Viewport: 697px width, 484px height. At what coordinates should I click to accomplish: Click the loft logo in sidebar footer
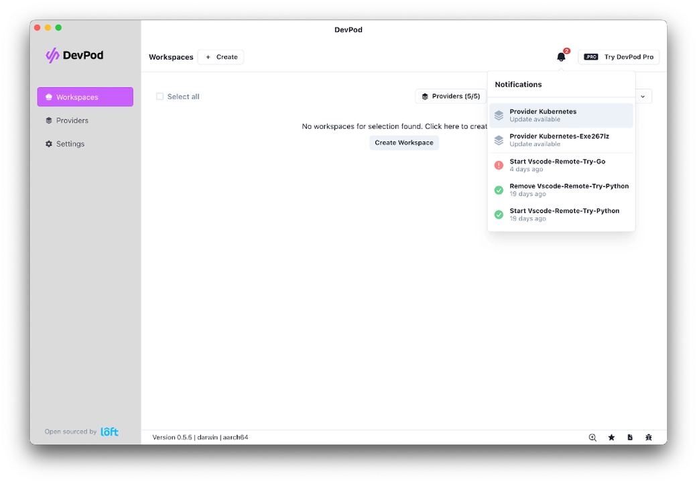[x=109, y=432]
